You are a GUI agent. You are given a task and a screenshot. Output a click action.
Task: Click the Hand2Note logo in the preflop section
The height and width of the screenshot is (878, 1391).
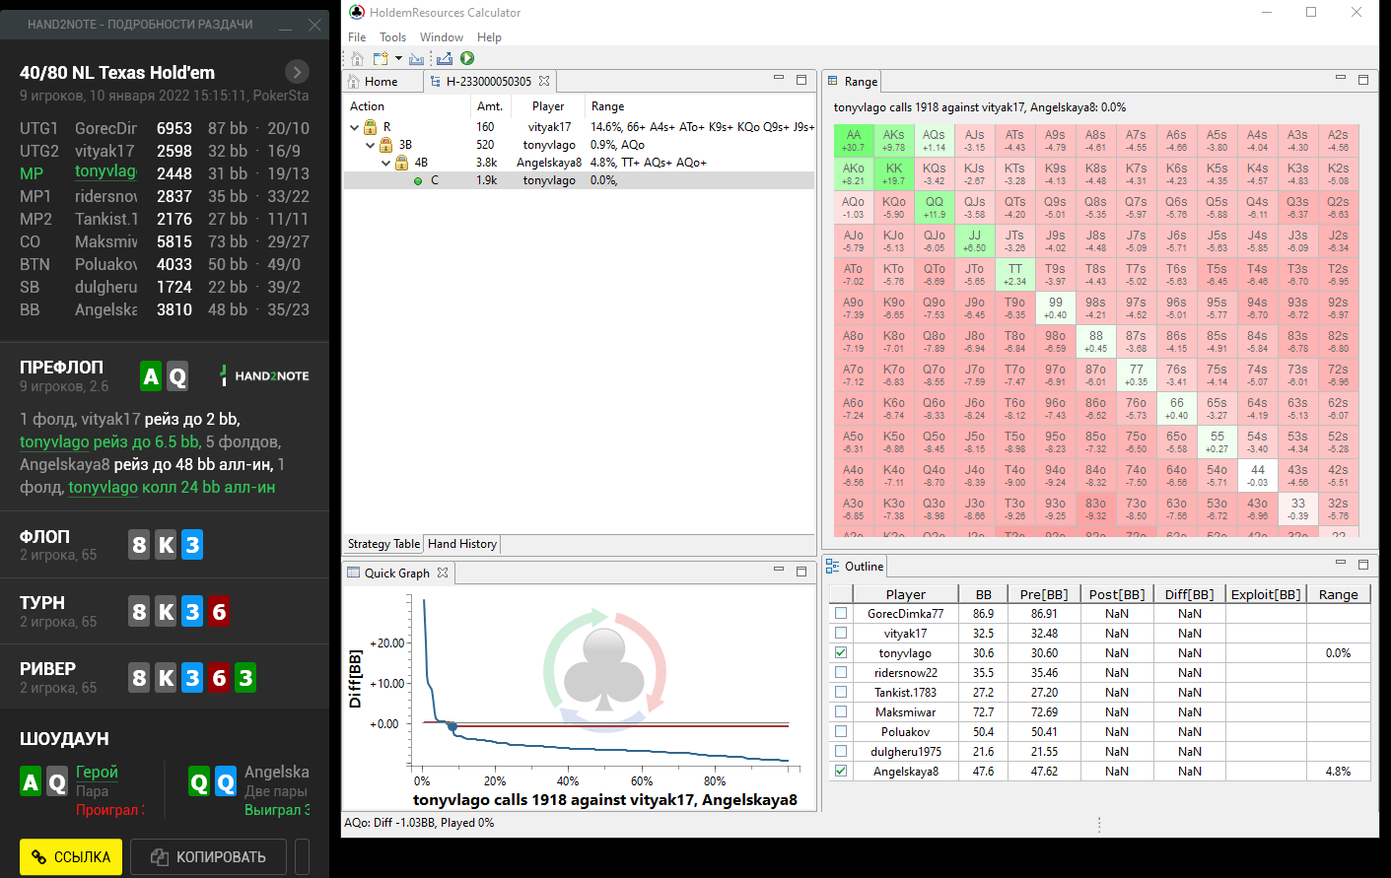(264, 375)
